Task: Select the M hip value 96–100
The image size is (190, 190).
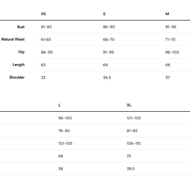Action: [x=172, y=52]
